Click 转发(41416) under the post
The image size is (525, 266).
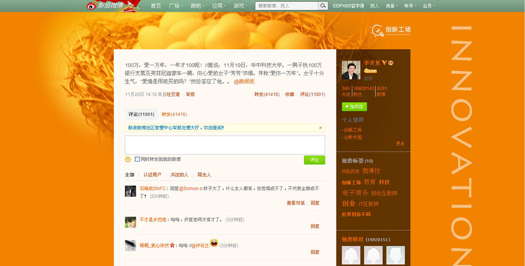[267, 94]
